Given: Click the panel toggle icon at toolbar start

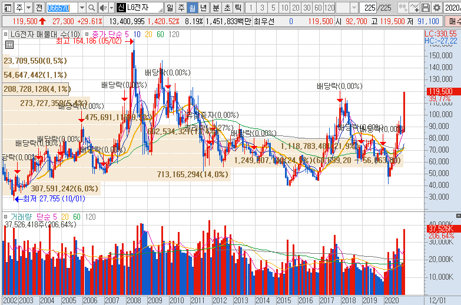Looking at the screenshot, I should click(x=7, y=8).
